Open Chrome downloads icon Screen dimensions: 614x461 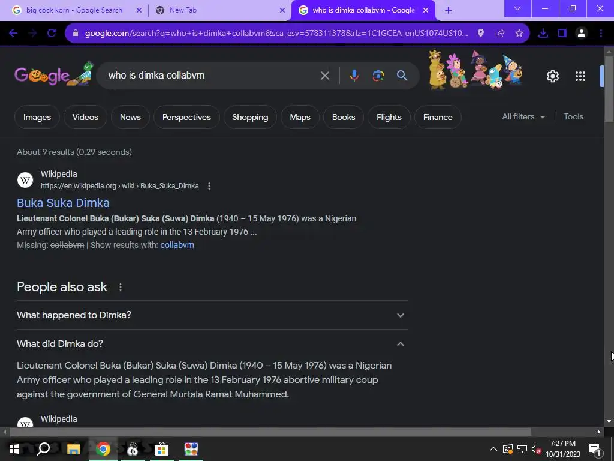pyautogui.click(x=543, y=34)
